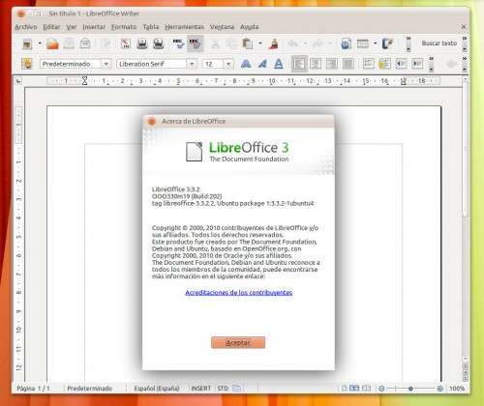Click the Send document by email icon

click(x=85, y=43)
